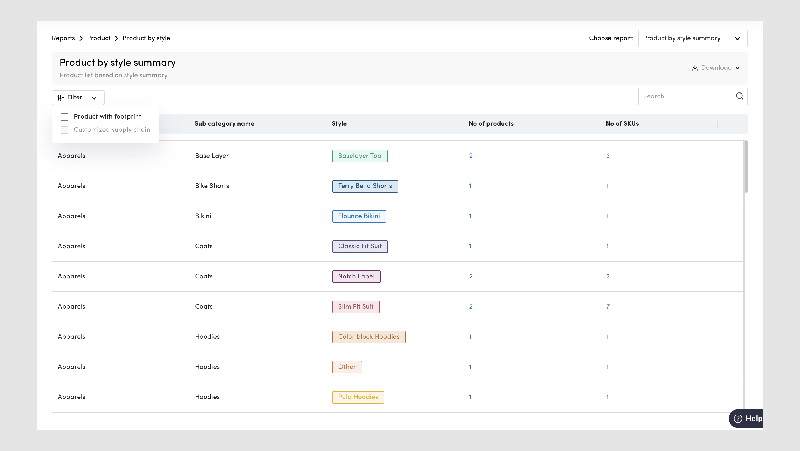Viewport: 800px width, 451px height.
Task: Go to Reports breadcrumb
Action: [x=63, y=38]
